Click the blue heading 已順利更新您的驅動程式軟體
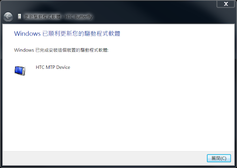 pyautogui.click(x=81, y=34)
